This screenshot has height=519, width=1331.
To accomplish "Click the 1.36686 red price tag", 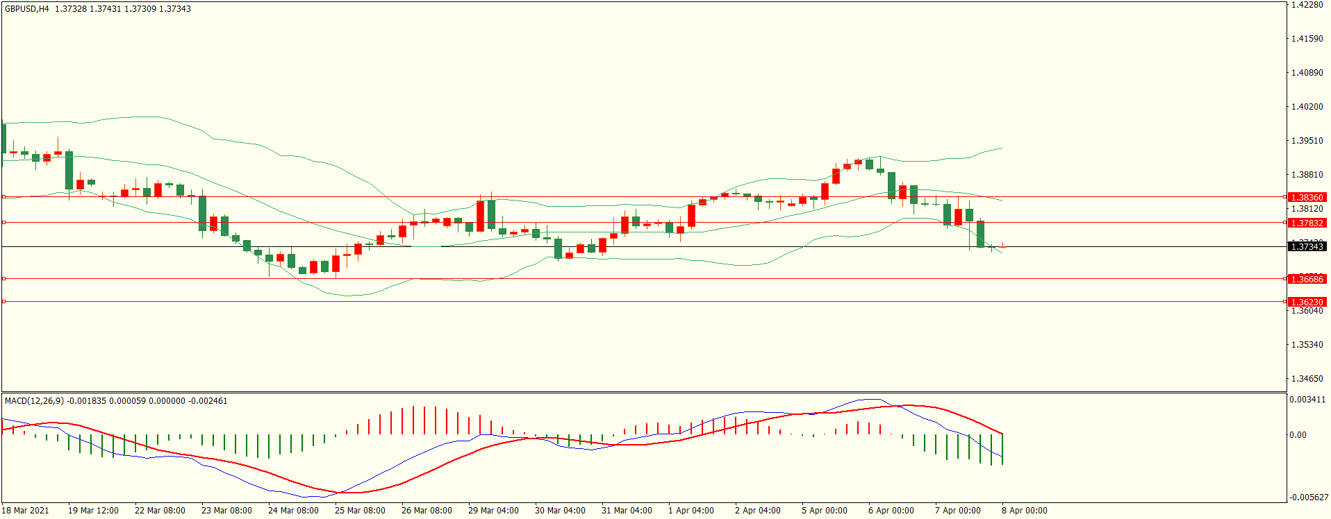I will pos(1307,280).
